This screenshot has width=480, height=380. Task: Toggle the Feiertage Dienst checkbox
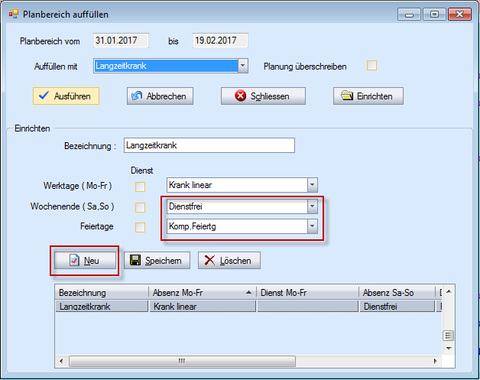(140, 228)
